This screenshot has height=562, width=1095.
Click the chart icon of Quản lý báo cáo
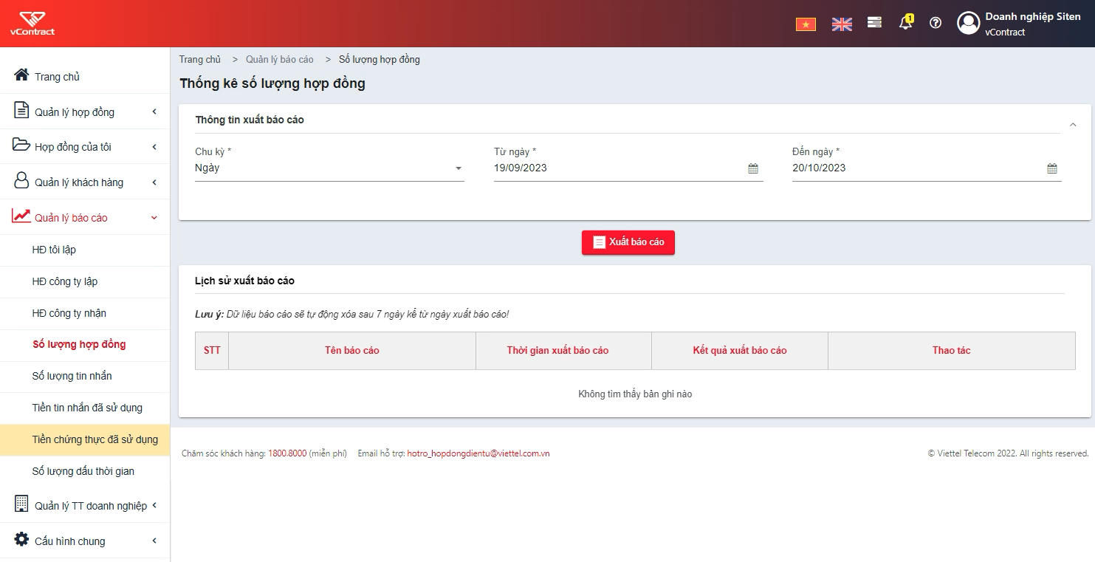tap(21, 216)
